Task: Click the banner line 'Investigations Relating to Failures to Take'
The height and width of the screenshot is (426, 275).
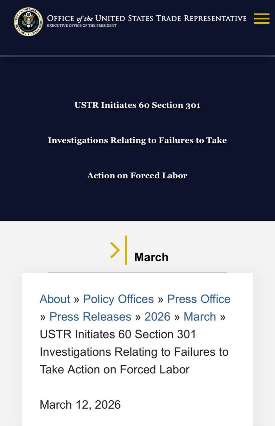Action: [137, 140]
